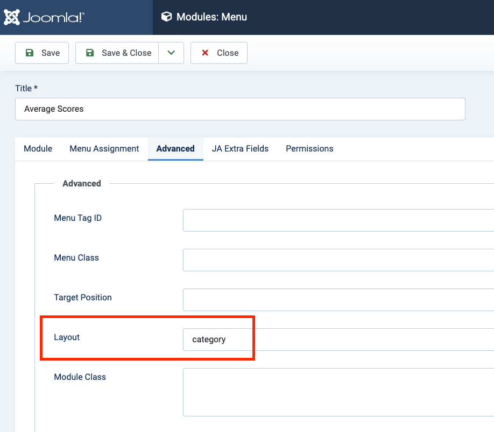Expand the save options chevron dropdown
This screenshot has width=494, height=432.
point(171,53)
